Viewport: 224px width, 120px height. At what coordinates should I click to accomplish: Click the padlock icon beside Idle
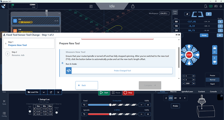[x=133, y=6]
